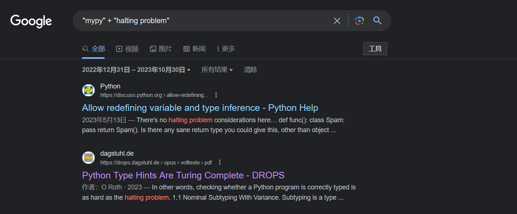Clear the search box with the X icon
Screen dimensions: 517x214
click(x=337, y=21)
